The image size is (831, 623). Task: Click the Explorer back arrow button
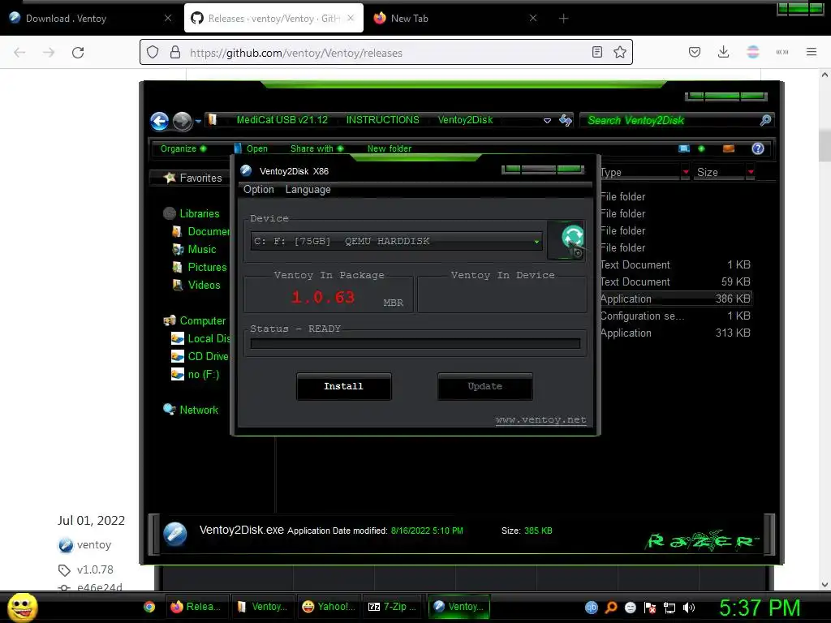pos(160,122)
